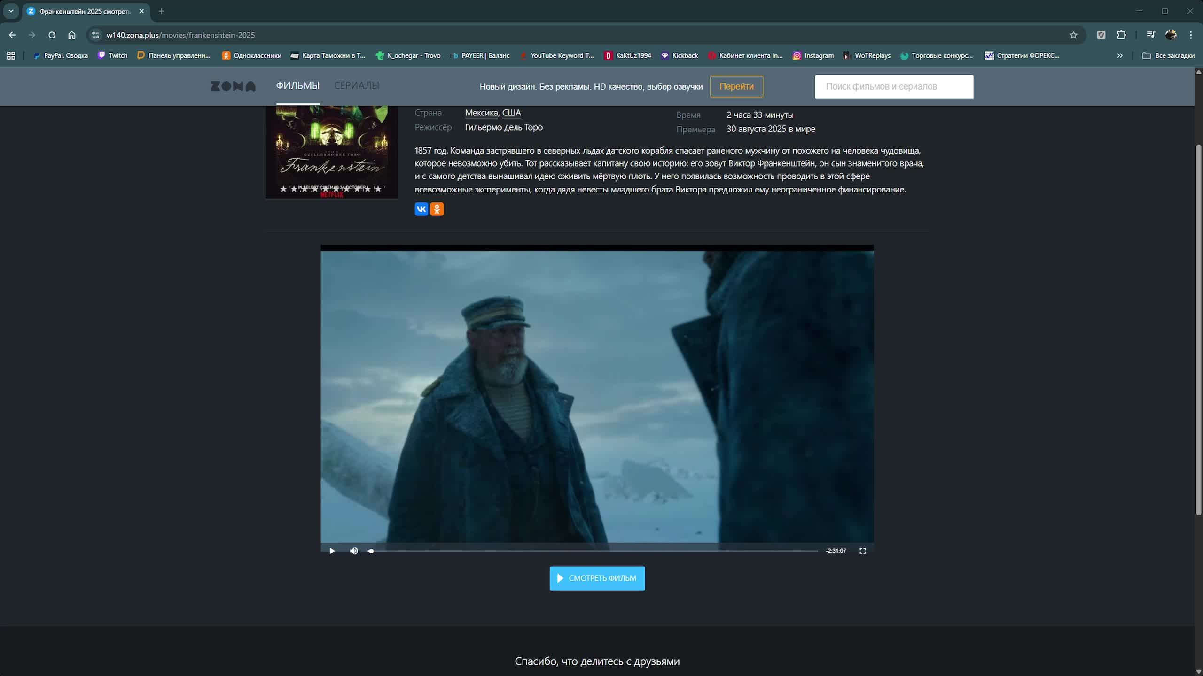
Task: Enter fullscreen mode in video player
Action: 862,551
